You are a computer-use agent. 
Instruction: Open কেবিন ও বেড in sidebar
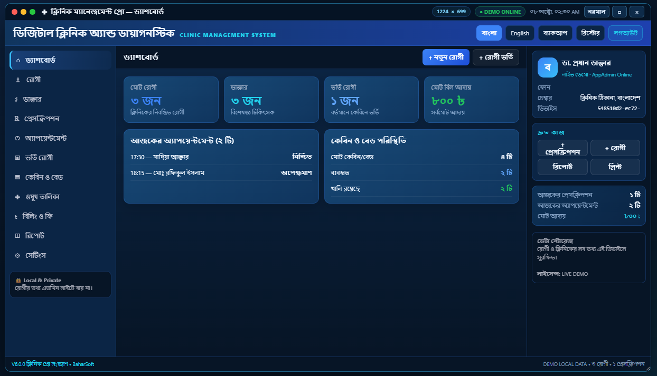click(x=60, y=177)
